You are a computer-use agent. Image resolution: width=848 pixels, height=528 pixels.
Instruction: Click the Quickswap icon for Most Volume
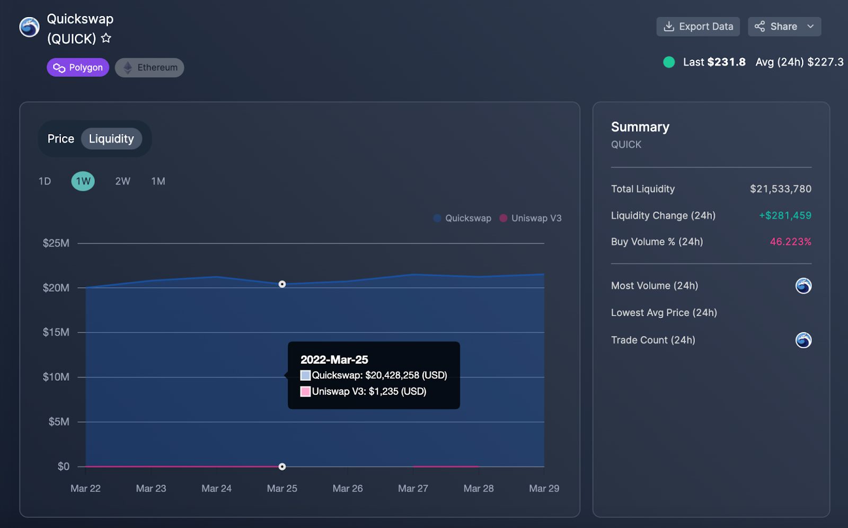pyautogui.click(x=803, y=286)
